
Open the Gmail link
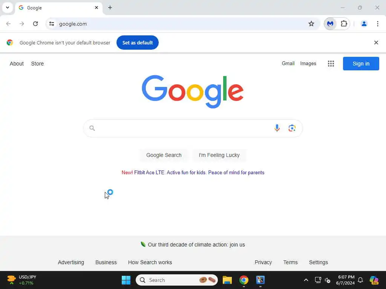tap(288, 63)
